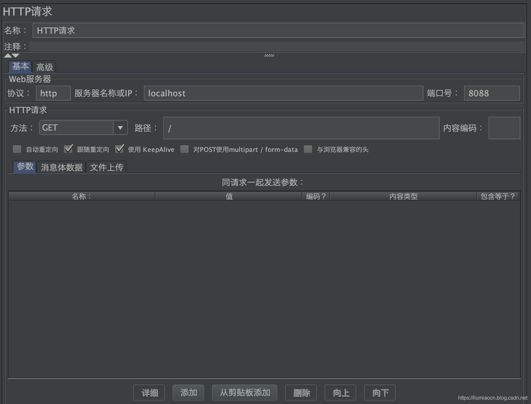This screenshot has height=404, width=531.
Task: Click the 注释 comment field
Action: [x=277, y=47]
